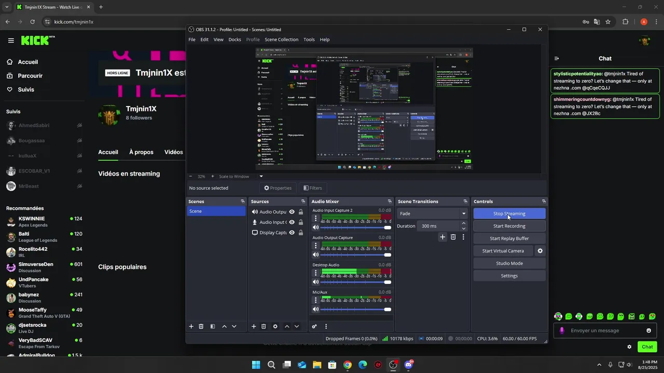
Task: Adjust Desktop Audio volume slider
Action: (356, 282)
